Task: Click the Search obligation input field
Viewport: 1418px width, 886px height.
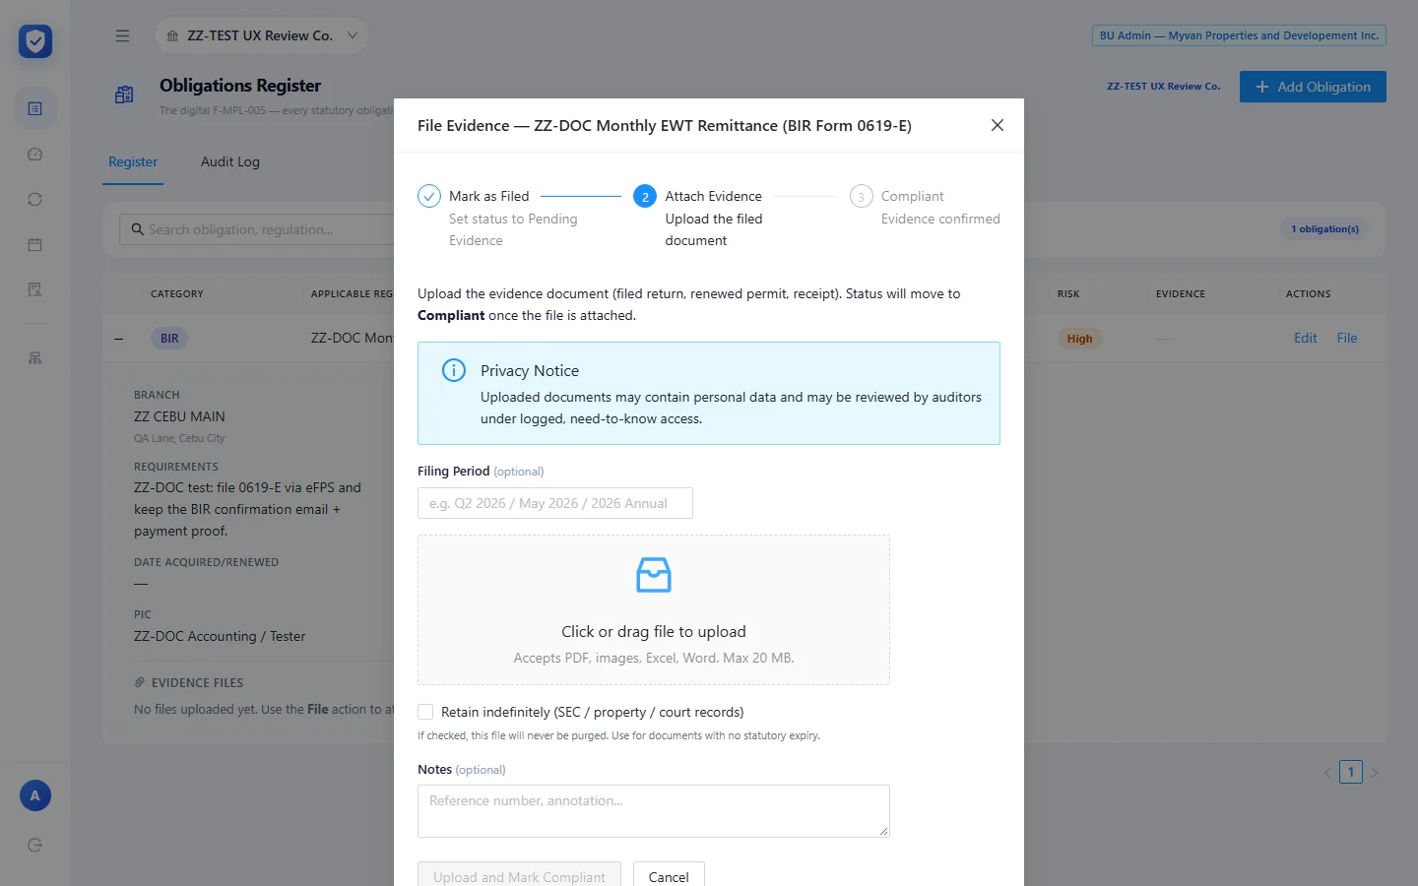Action: tap(258, 229)
